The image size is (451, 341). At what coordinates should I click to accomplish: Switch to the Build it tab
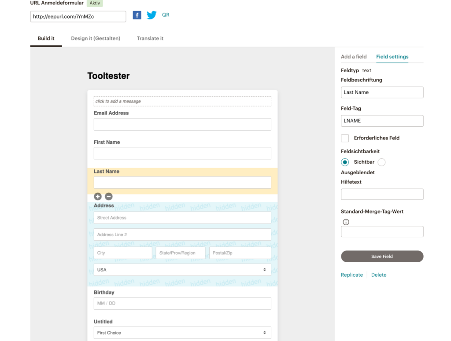(x=46, y=38)
